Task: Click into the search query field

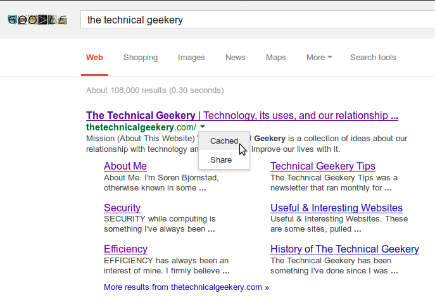Action: 258,20
